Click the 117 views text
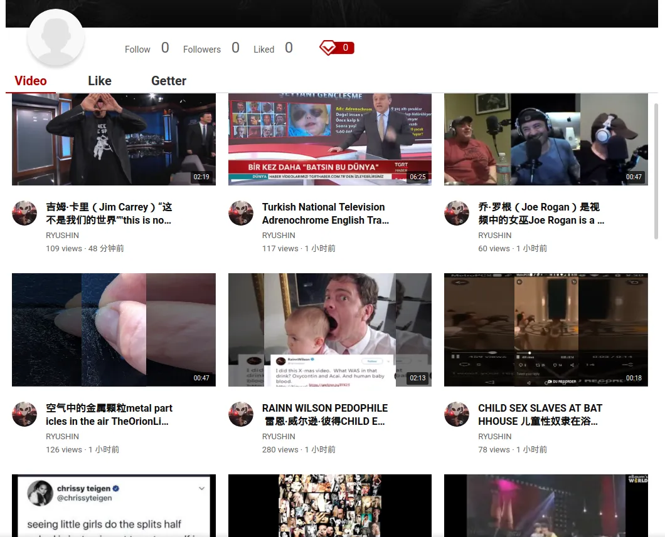The width and height of the screenshot is (665, 537). click(280, 249)
